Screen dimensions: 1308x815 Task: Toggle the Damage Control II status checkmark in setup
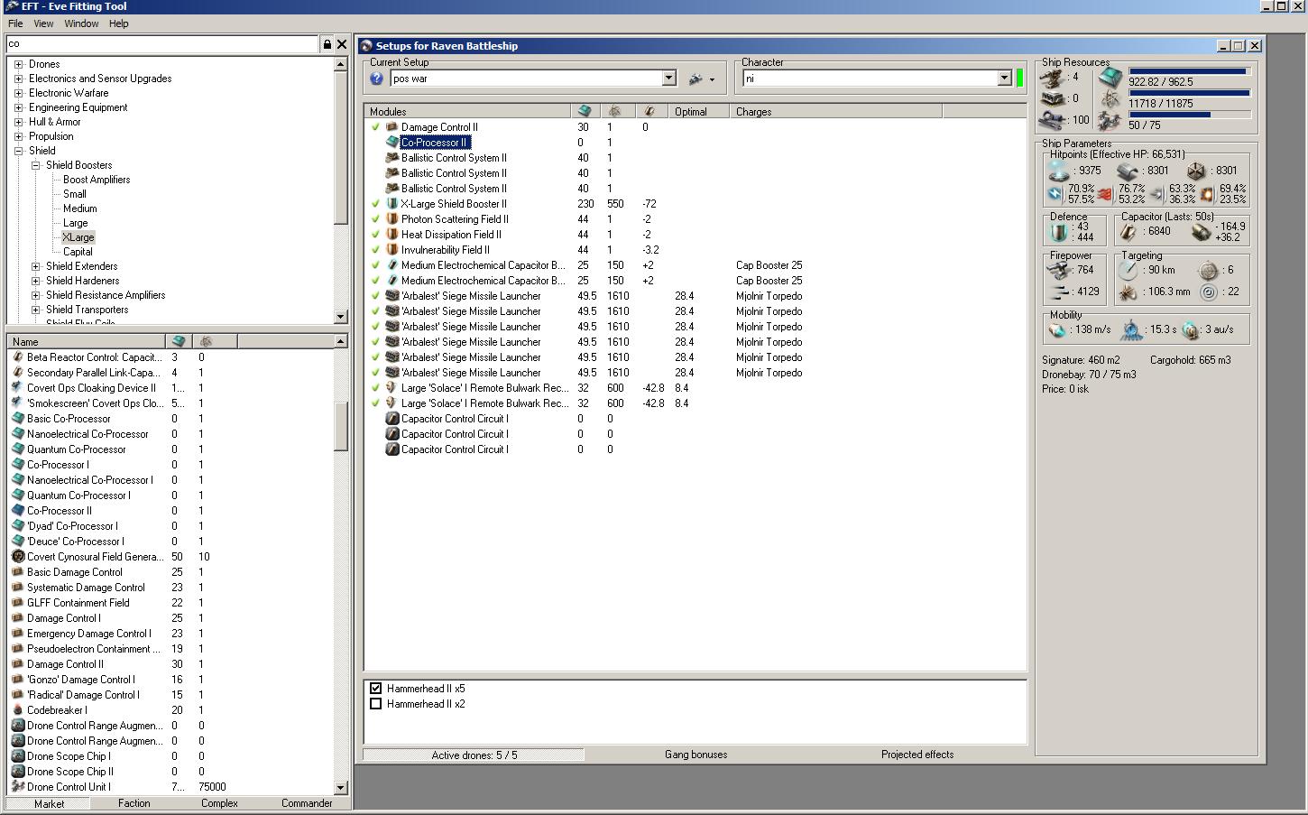point(375,127)
